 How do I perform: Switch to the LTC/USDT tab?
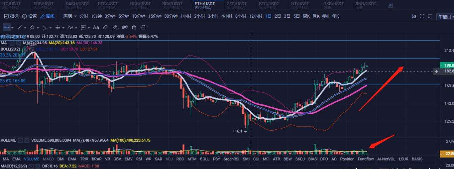pyautogui.click(x=11, y=5)
